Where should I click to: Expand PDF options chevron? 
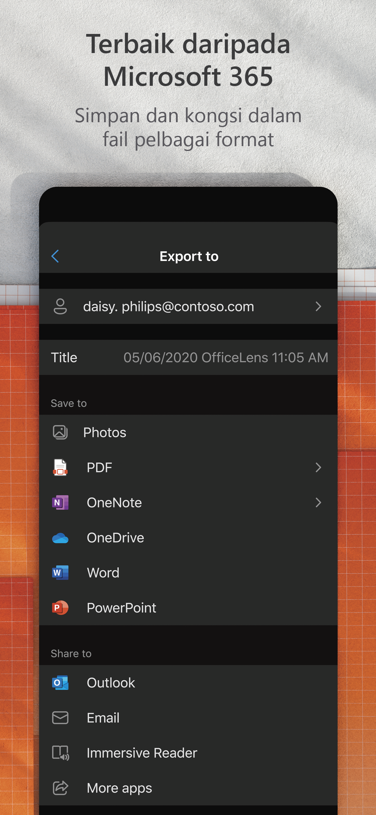tap(318, 467)
